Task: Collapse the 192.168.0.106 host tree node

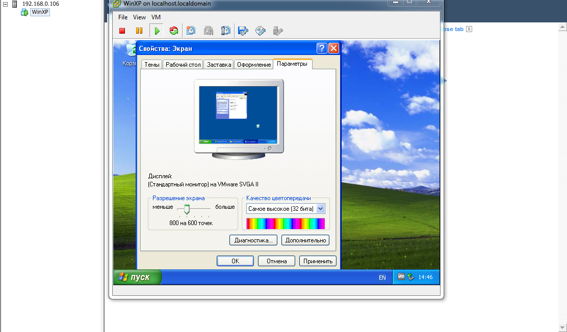Action: 6,5
